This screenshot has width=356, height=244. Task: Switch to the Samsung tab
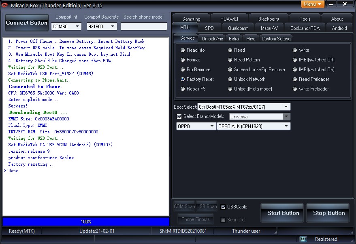(x=191, y=19)
